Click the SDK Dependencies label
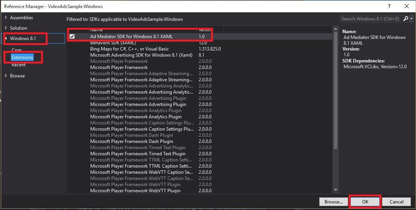This screenshot has height=210, width=416. click(x=363, y=61)
